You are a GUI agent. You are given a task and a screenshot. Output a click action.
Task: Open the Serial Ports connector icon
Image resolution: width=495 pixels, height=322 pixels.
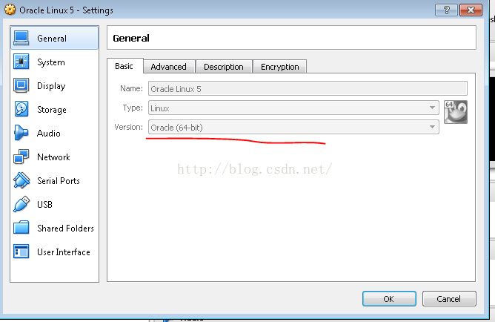21,180
